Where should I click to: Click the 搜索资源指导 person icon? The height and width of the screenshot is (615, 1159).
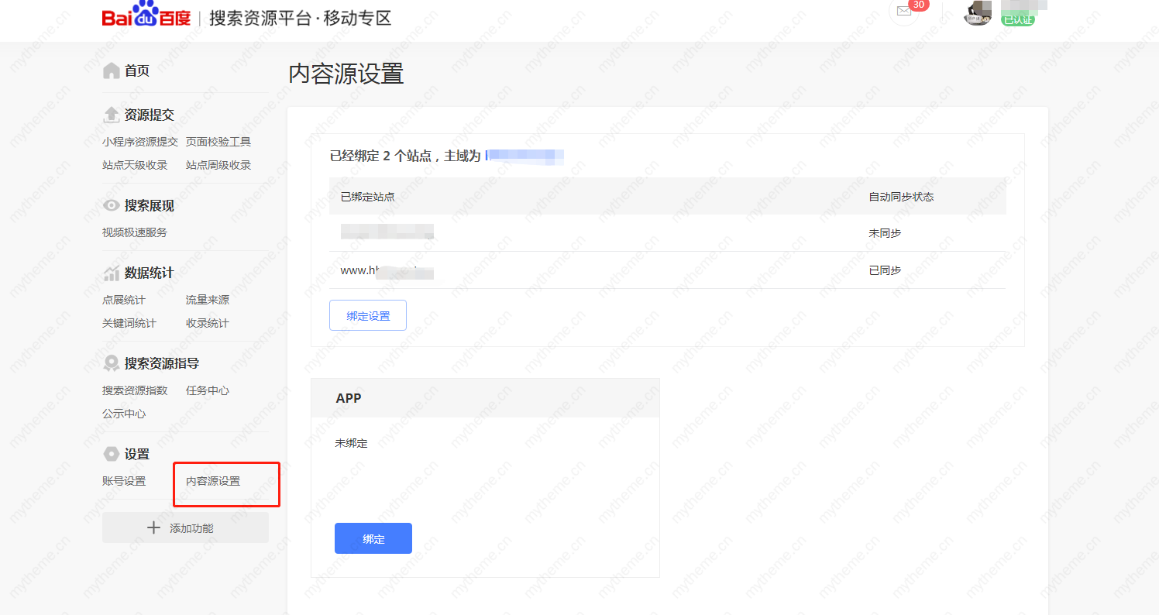(111, 363)
